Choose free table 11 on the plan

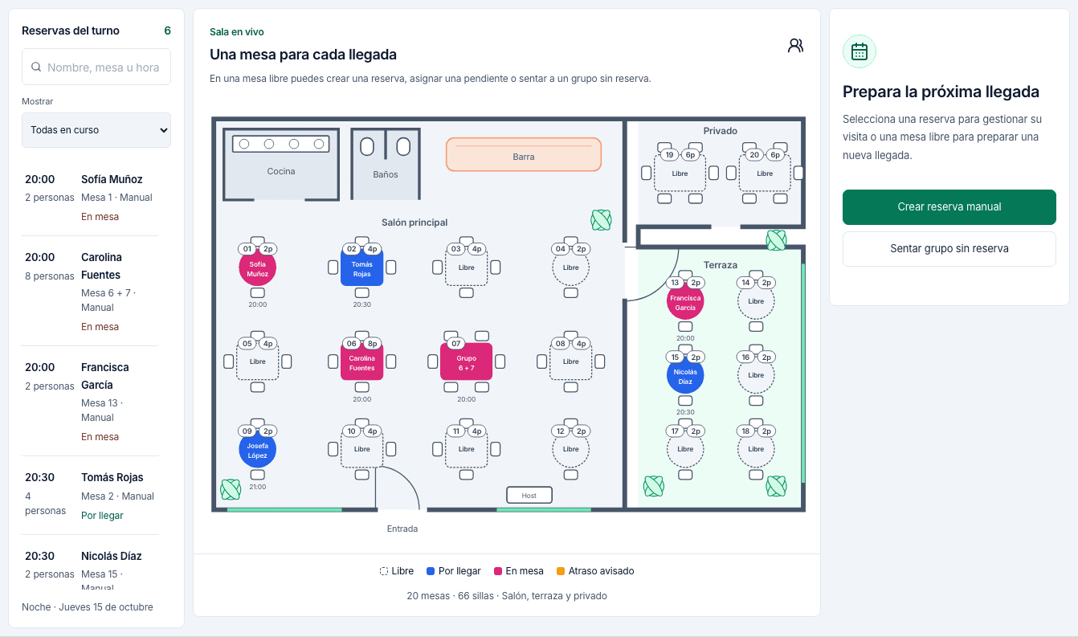pyautogui.click(x=467, y=449)
